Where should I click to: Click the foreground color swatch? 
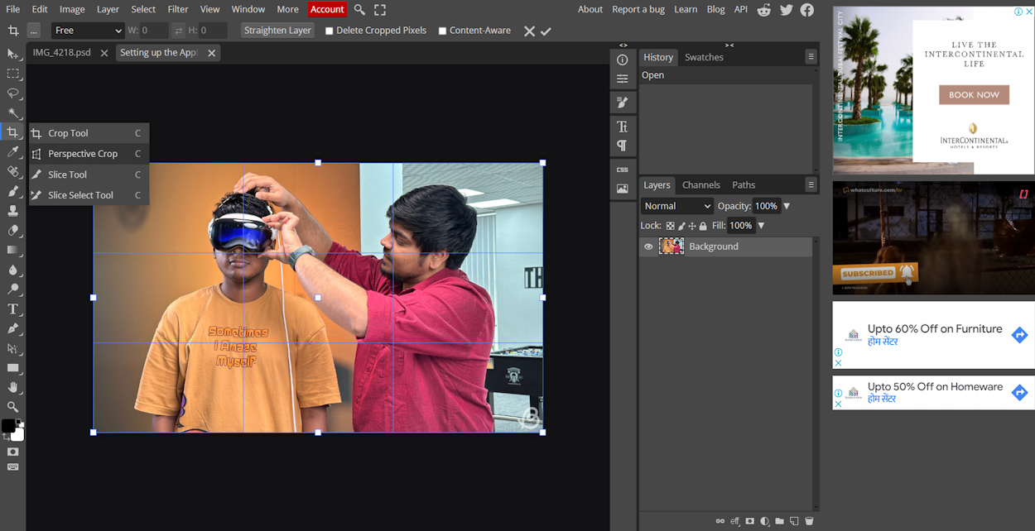pyautogui.click(x=10, y=427)
